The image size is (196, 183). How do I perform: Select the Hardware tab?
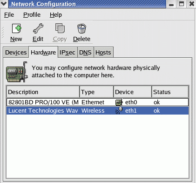[x=43, y=52]
